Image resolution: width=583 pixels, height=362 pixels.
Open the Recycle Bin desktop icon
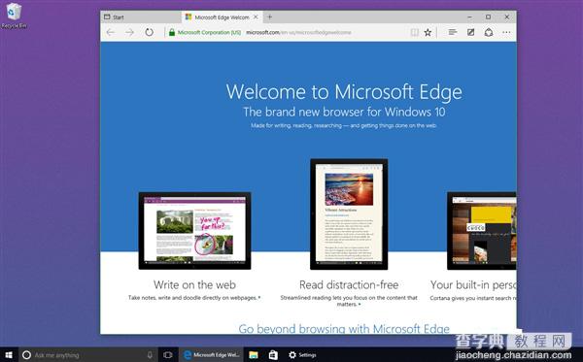pyautogui.click(x=14, y=16)
